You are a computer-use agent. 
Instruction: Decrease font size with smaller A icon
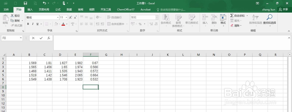pos(75,17)
